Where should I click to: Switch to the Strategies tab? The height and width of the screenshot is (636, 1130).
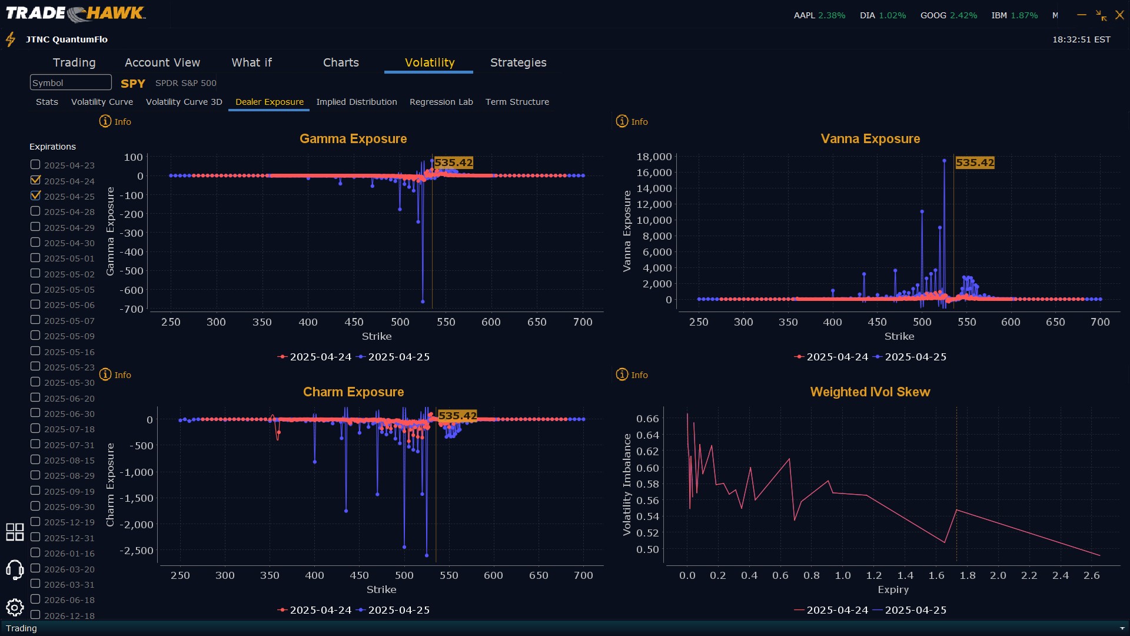coord(518,62)
